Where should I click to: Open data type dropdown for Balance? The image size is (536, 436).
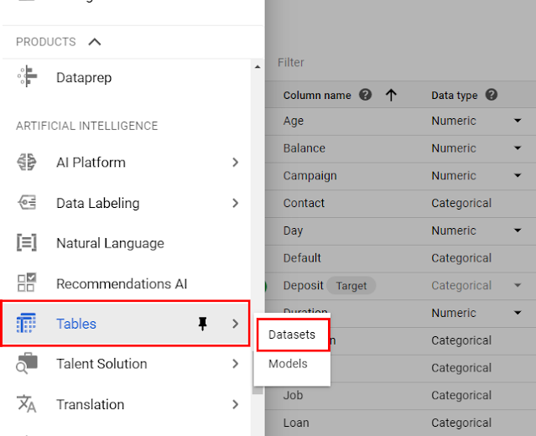click(x=518, y=148)
